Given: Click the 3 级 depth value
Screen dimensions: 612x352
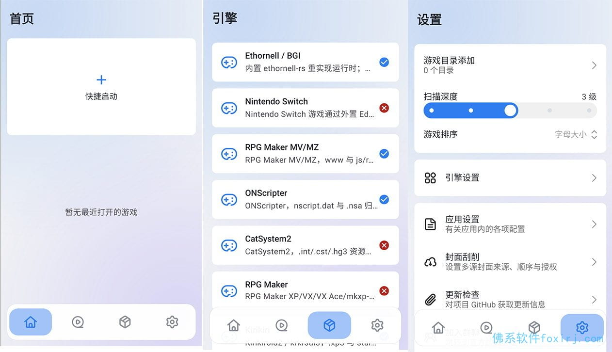Looking at the screenshot, I should [x=589, y=96].
